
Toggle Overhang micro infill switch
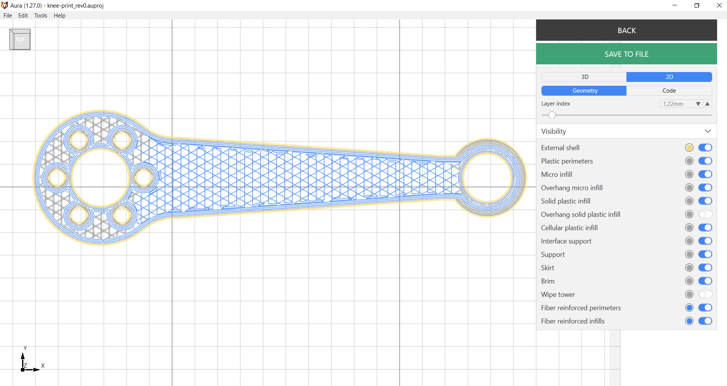(705, 187)
